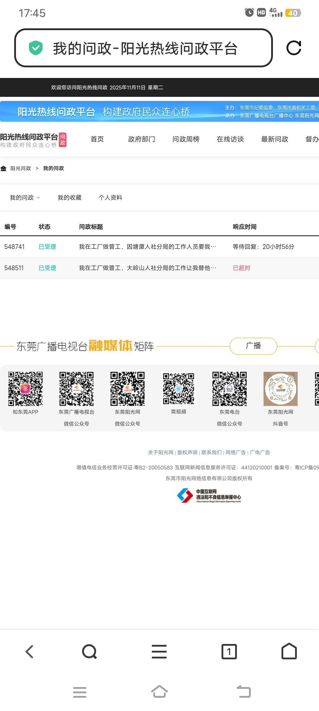This screenshot has height=711, width=319.
Task: Click the 广播 pill button
Action: point(253,346)
